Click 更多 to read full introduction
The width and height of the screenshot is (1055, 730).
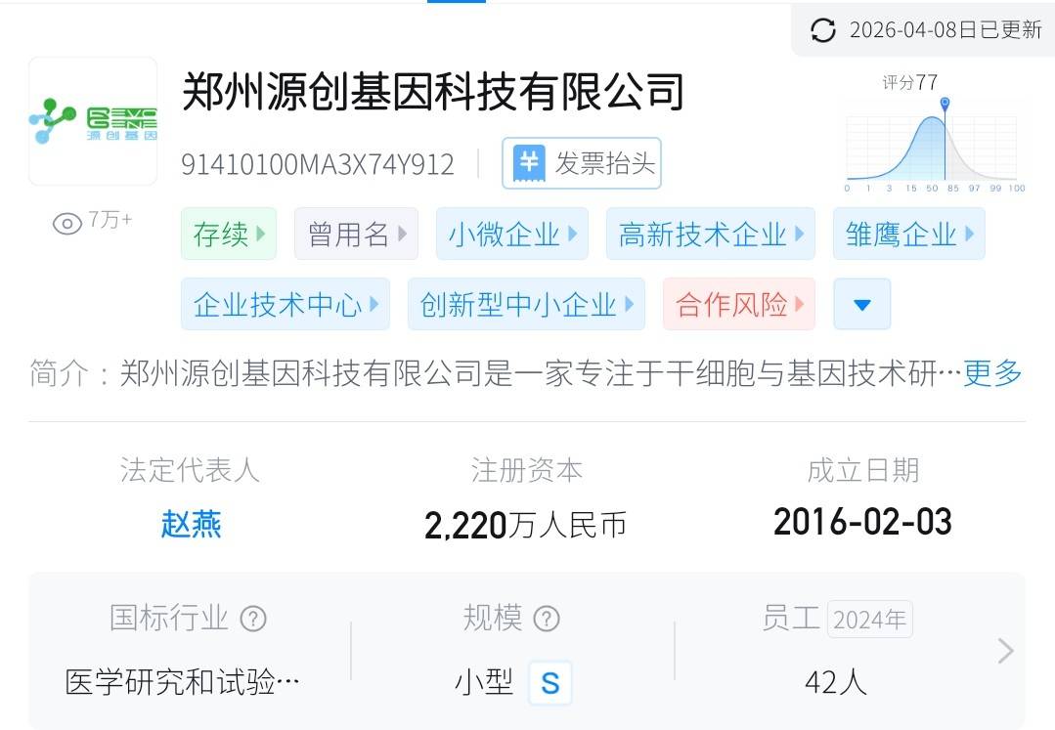(992, 373)
